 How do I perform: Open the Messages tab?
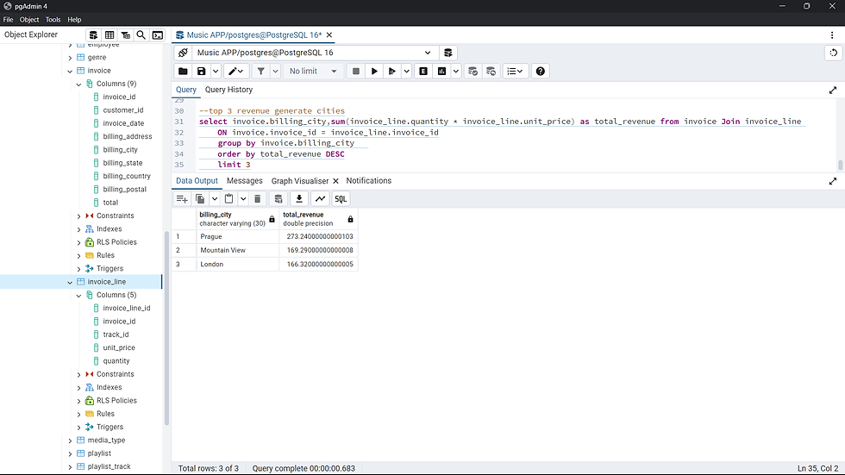pos(244,181)
